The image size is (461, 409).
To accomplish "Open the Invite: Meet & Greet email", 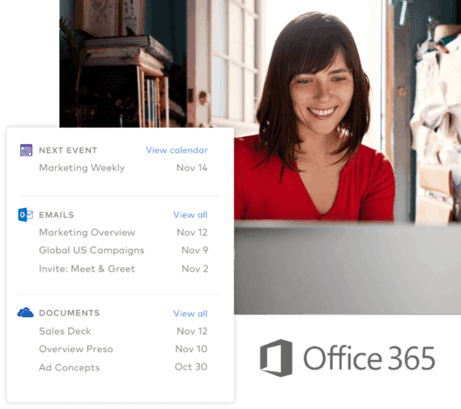I will (x=87, y=268).
